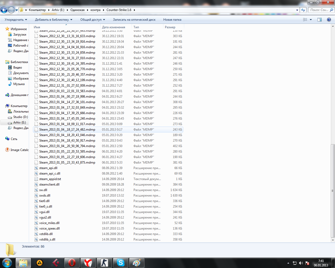
Task: Open the Windows Start menu orb
Action: point(7,263)
